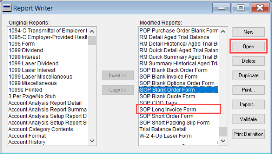This screenshot has height=154, width=272.
Task: Click the Report Writer window title icon
Action: pos(6,7)
